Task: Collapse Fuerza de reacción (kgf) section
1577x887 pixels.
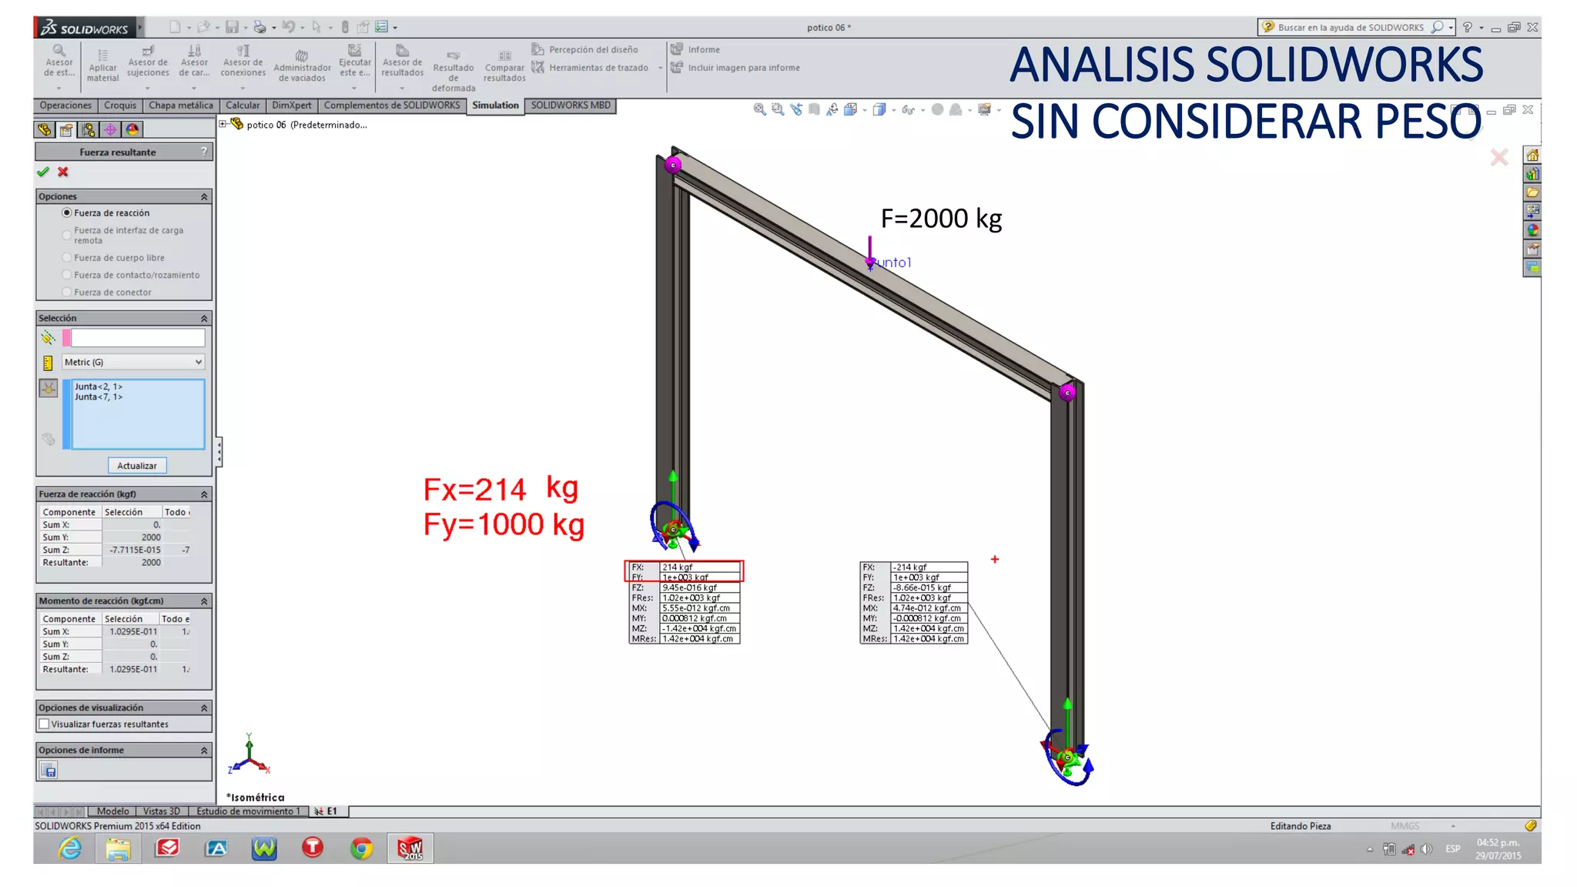Action: [x=204, y=494]
